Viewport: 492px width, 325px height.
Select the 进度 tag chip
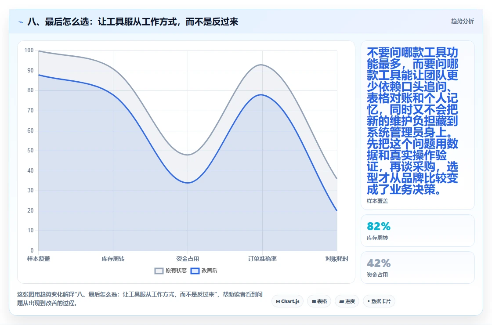pyautogui.click(x=347, y=301)
